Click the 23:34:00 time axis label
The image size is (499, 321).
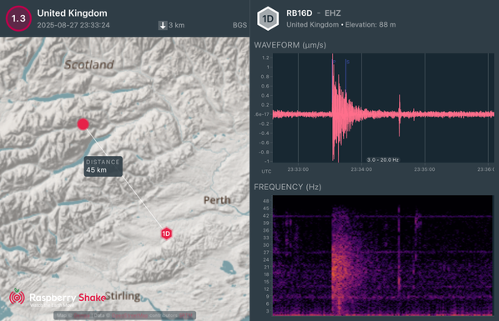tap(361, 169)
